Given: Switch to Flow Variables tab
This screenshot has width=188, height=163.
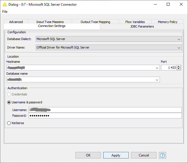Looking at the screenshot, I should (x=135, y=22).
